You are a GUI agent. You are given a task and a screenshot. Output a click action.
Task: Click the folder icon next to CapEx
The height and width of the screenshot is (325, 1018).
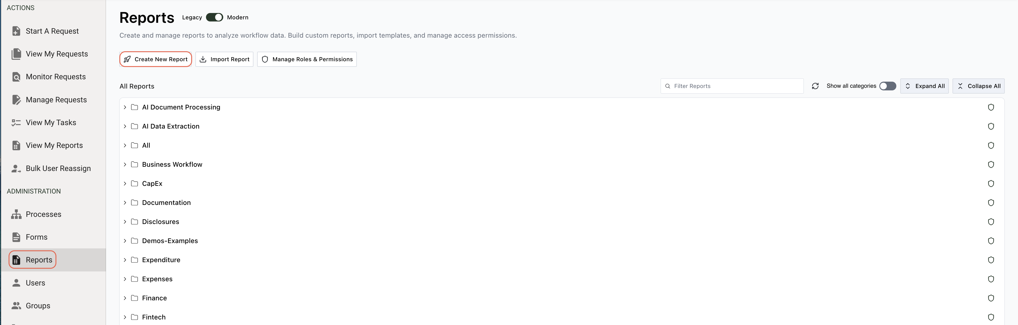[x=135, y=183]
